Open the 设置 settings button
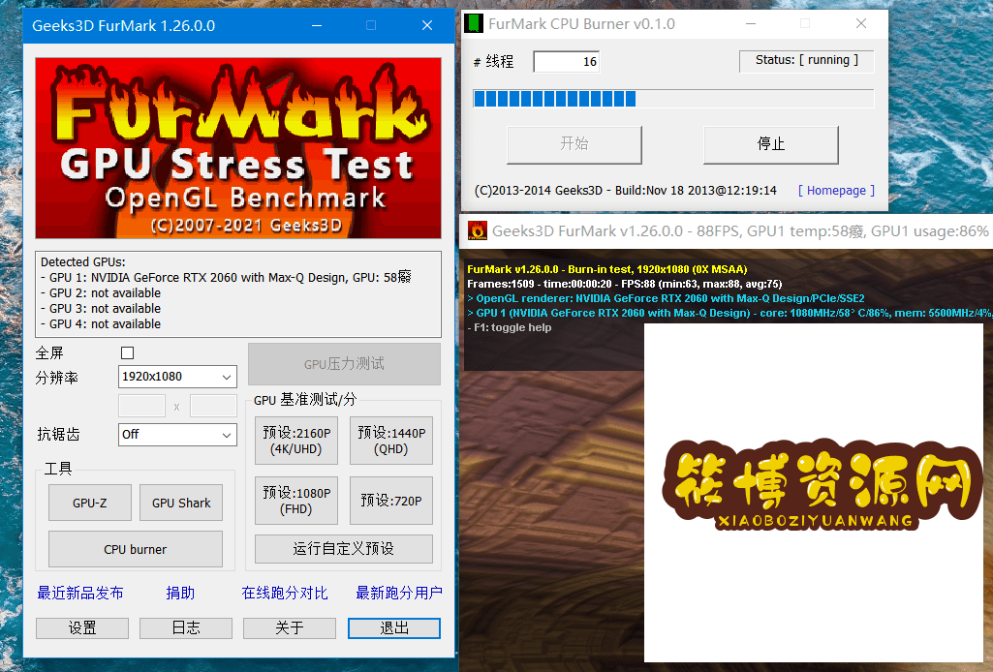 click(x=82, y=628)
